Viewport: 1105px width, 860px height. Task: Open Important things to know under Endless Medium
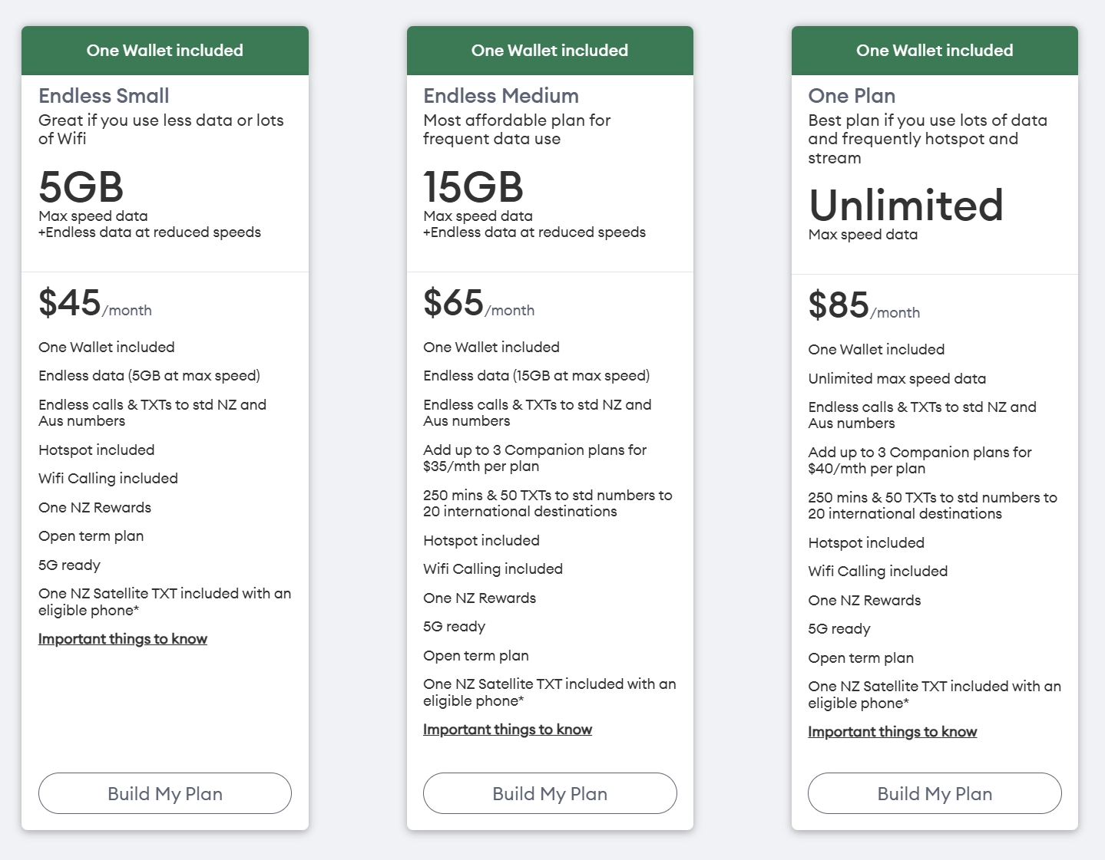[x=508, y=730]
